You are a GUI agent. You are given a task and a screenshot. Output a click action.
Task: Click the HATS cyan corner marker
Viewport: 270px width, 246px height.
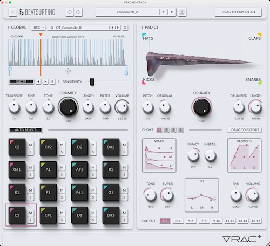click(144, 35)
